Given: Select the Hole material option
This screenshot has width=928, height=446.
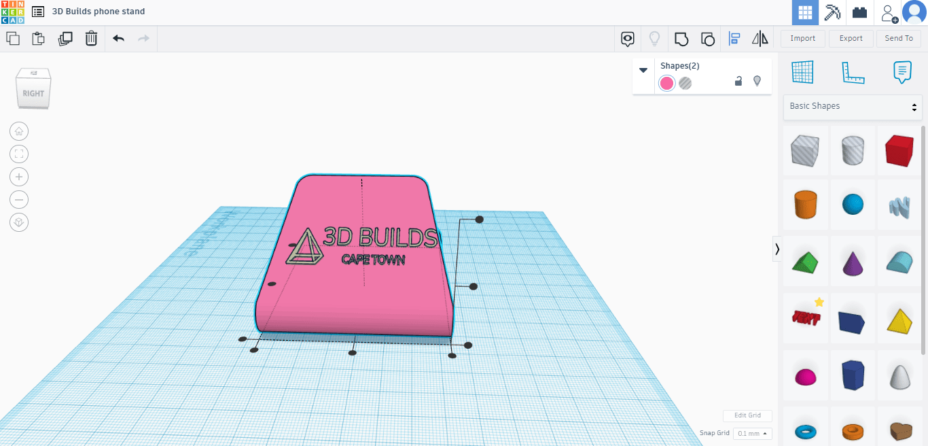Looking at the screenshot, I should tap(685, 83).
